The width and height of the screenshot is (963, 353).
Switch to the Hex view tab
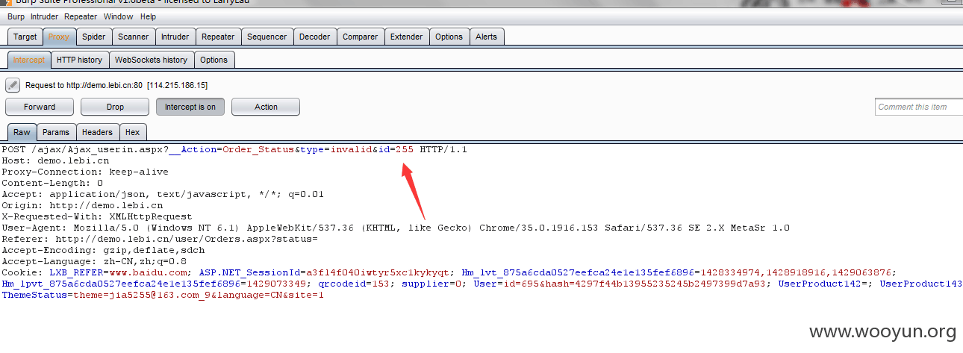[x=132, y=132]
